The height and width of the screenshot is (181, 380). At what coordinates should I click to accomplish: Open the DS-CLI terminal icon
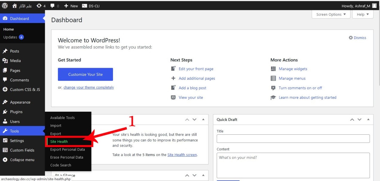(x=84, y=6)
